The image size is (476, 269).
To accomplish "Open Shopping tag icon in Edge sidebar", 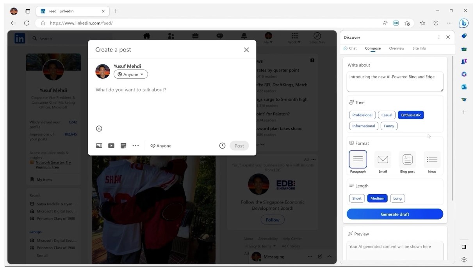I will click(464, 36).
